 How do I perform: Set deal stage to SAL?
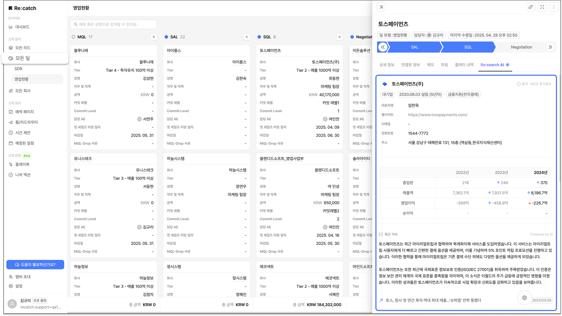(x=415, y=47)
